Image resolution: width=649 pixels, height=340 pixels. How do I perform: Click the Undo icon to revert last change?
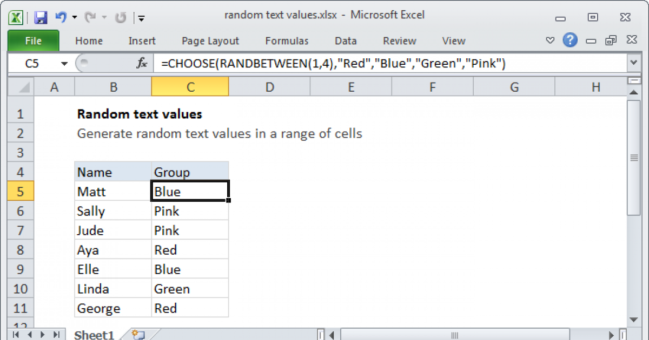[61, 15]
